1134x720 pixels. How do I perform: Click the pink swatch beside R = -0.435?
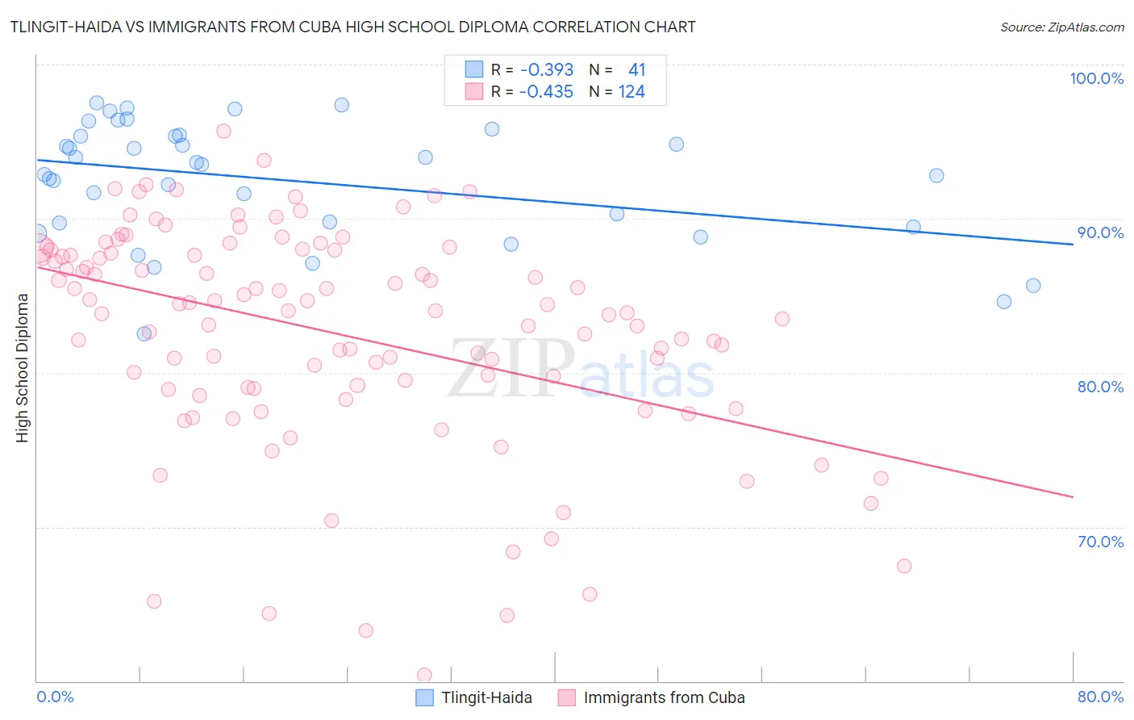tap(473, 91)
